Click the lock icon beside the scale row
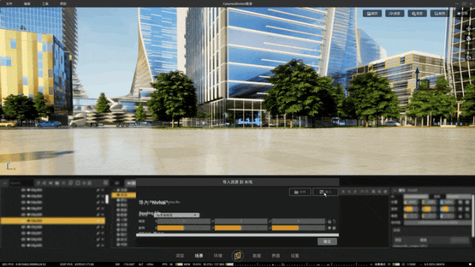Image resolution: width=475 pixels, height=267 pixels. [x=330, y=222]
